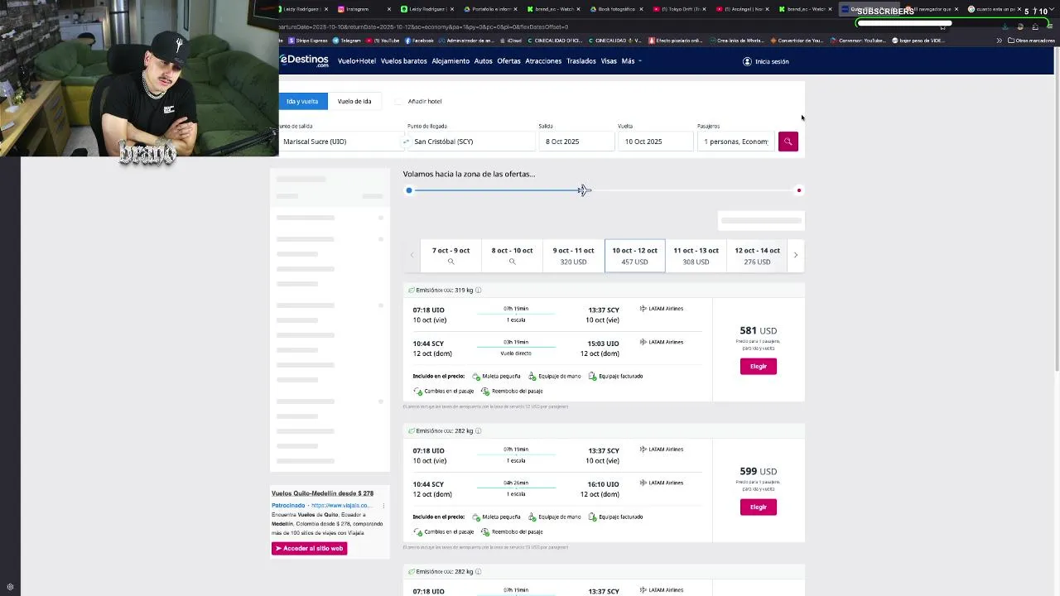Open Facebook bookmark in bookmarks bar
This screenshot has width=1060, height=596.
(419, 41)
